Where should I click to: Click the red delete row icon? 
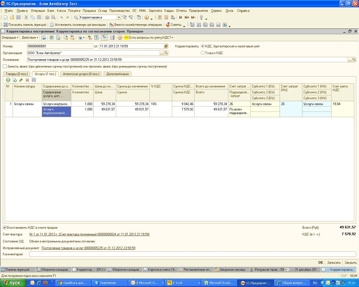[x=27, y=80]
